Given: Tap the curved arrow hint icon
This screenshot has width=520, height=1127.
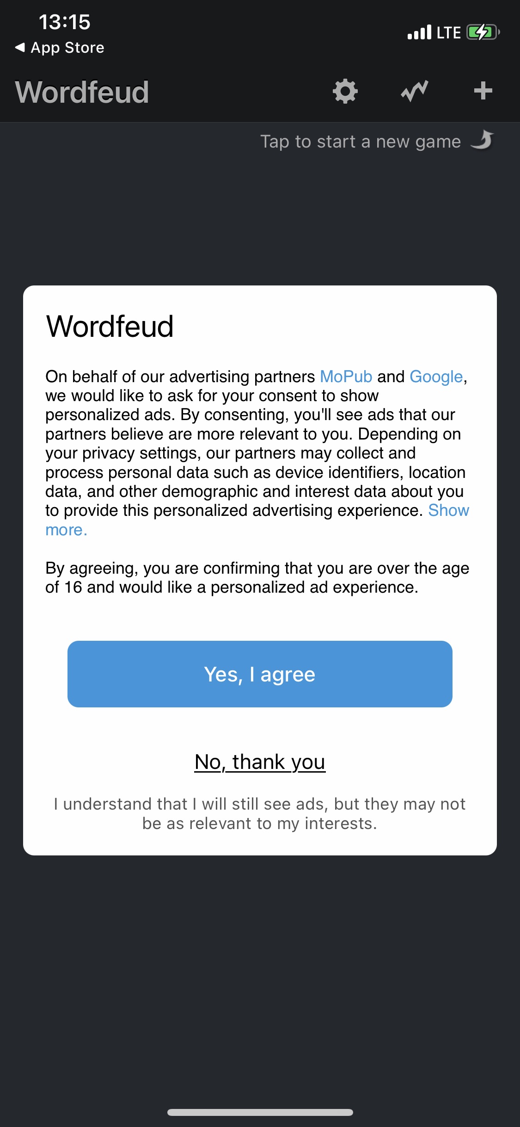Looking at the screenshot, I should [483, 140].
